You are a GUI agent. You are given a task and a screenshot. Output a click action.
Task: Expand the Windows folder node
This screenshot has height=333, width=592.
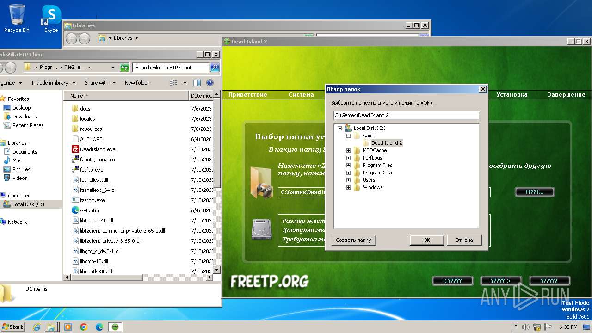[348, 188]
